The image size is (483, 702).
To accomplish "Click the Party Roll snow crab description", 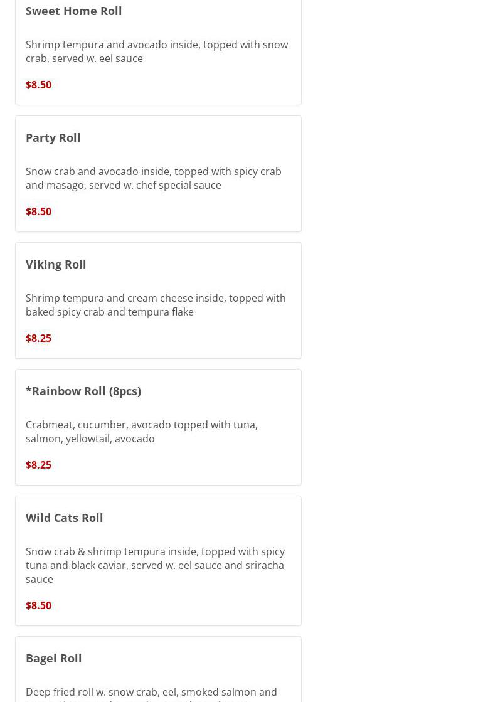I will tap(154, 178).
